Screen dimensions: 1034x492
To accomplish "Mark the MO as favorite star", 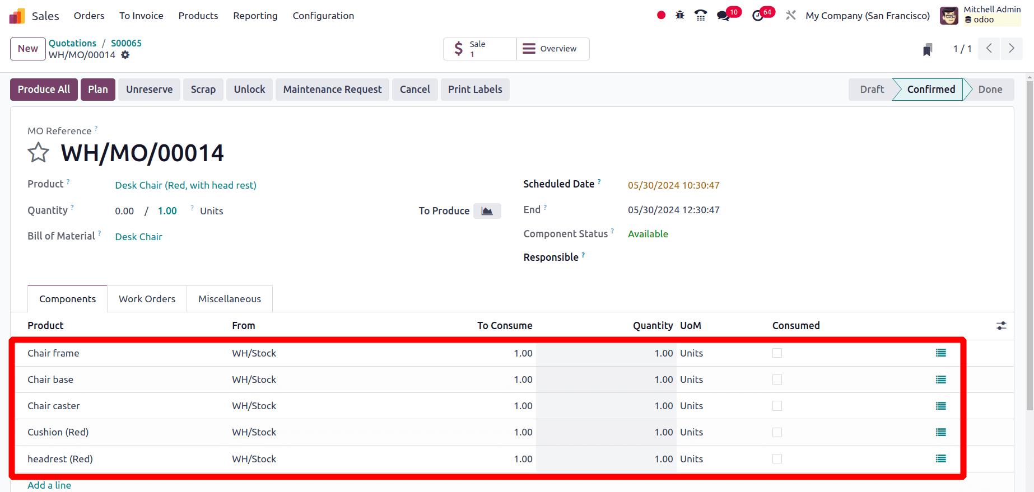I will tap(39, 152).
